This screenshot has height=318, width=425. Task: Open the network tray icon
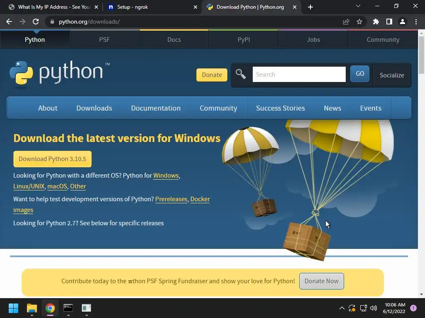[363, 308]
